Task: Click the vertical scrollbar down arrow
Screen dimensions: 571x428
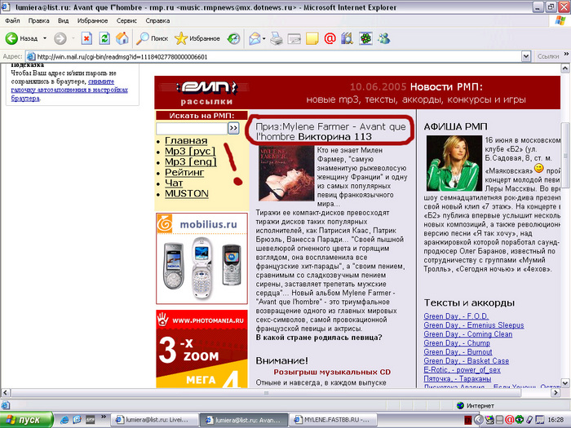Action: click(x=564, y=383)
